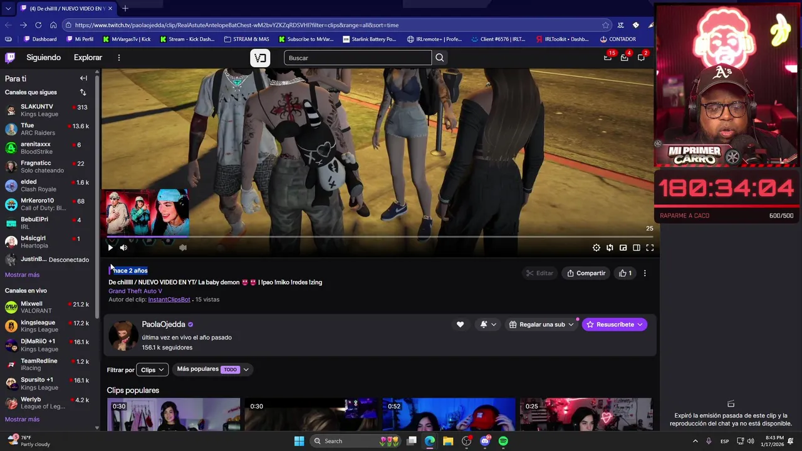Open the first 0:30 popular clip thumbnail
802x451 pixels.
(174, 415)
